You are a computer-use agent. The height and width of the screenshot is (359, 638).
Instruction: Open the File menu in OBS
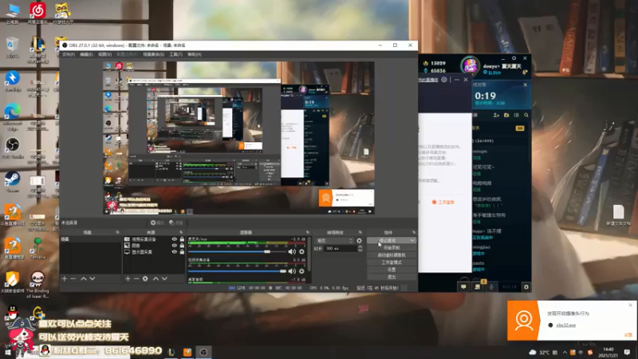coord(69,54)
